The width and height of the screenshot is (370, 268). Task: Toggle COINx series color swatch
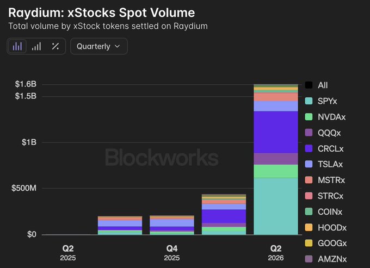309,211
